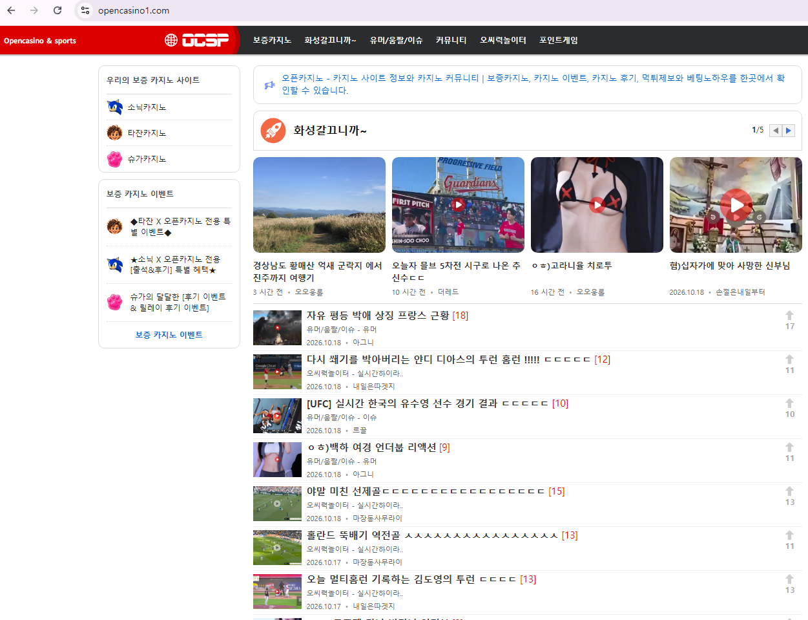Screen dimensions: 808x620
Task: Upvote the UFC 유수영 선수 경기 결과 post
Action: (x=789, y=403)
